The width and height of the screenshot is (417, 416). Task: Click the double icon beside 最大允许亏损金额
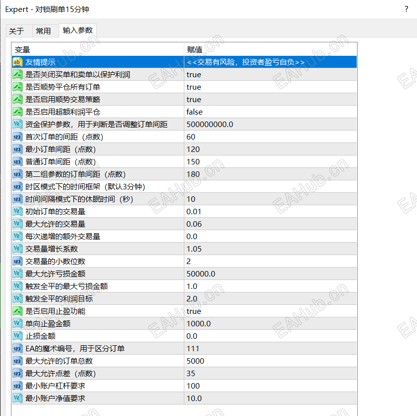point(17,274)
